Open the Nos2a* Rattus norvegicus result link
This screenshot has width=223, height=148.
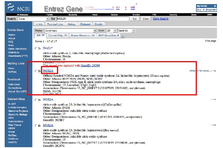point(48,48)
